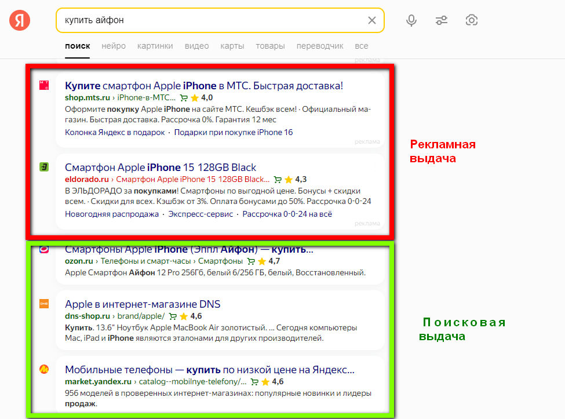Click the 4,3 star rating of Eldorado
565x419 pixels.
coord(296,180)
